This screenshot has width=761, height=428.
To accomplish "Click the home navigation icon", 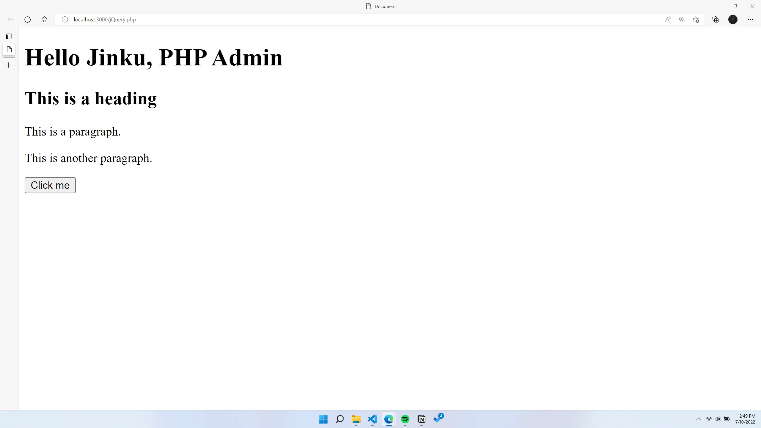I will click(44, 19).
